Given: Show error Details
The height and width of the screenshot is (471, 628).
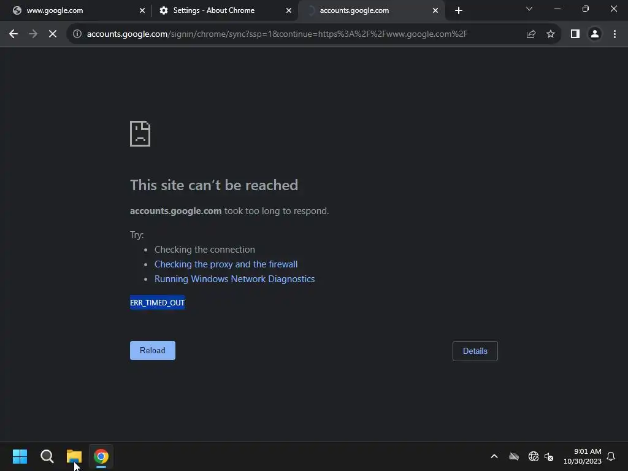Looking at the screenshot, I should (x=475, y=351).
